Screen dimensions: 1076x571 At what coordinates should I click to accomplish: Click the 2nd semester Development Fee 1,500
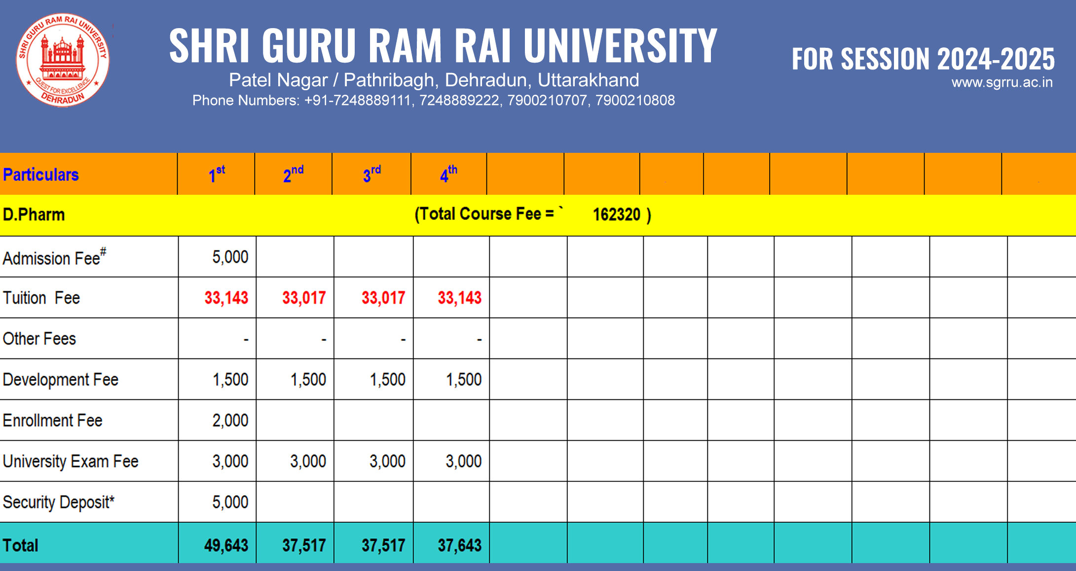click(308, 380)
